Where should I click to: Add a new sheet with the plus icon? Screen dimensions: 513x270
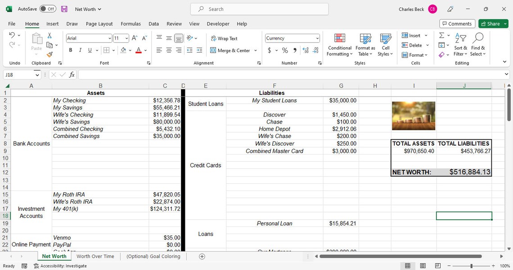202,256
